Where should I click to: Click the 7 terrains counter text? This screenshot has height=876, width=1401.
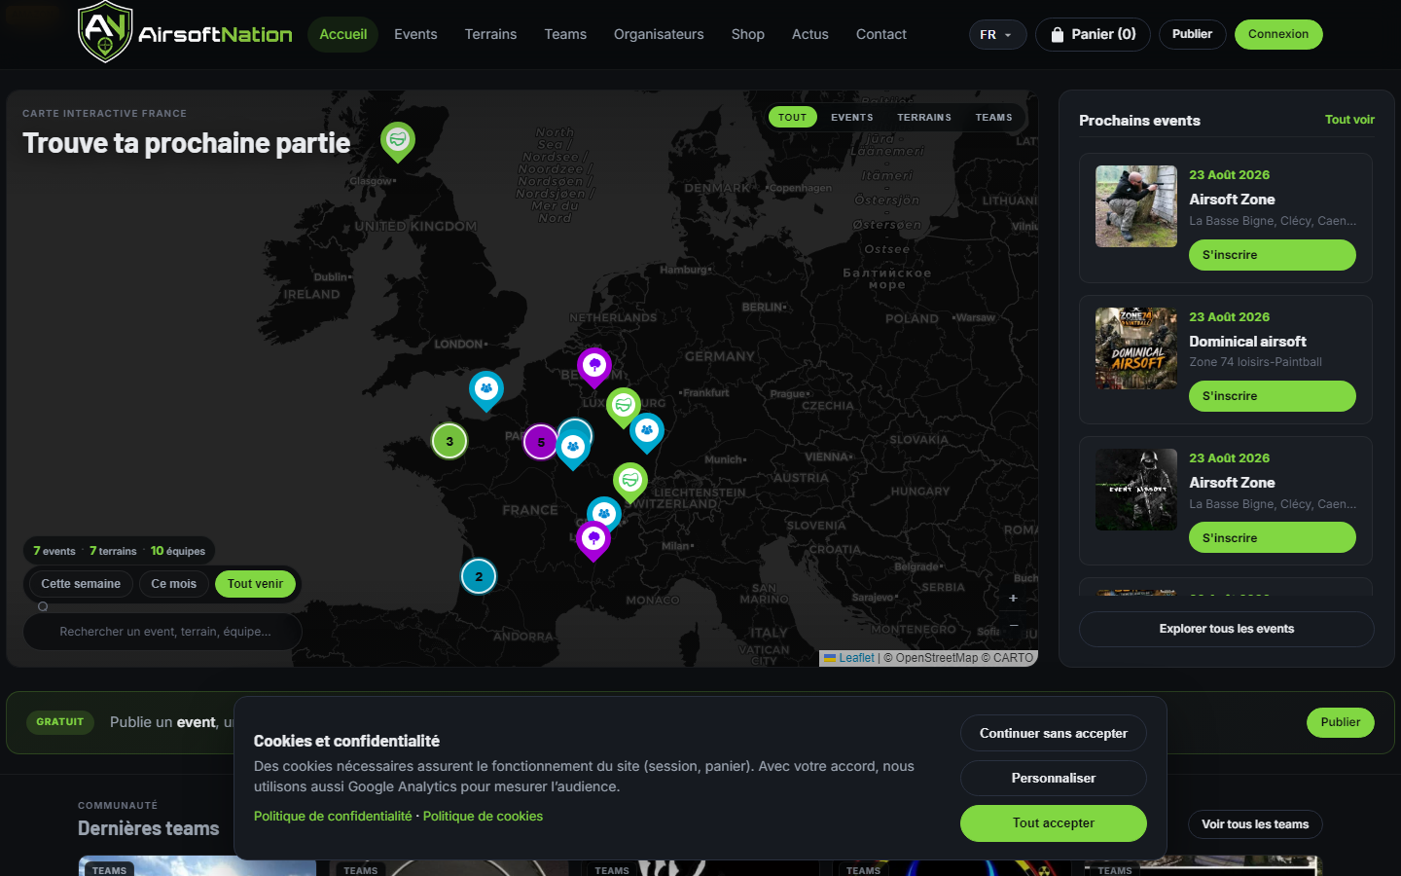click(113, 551)
